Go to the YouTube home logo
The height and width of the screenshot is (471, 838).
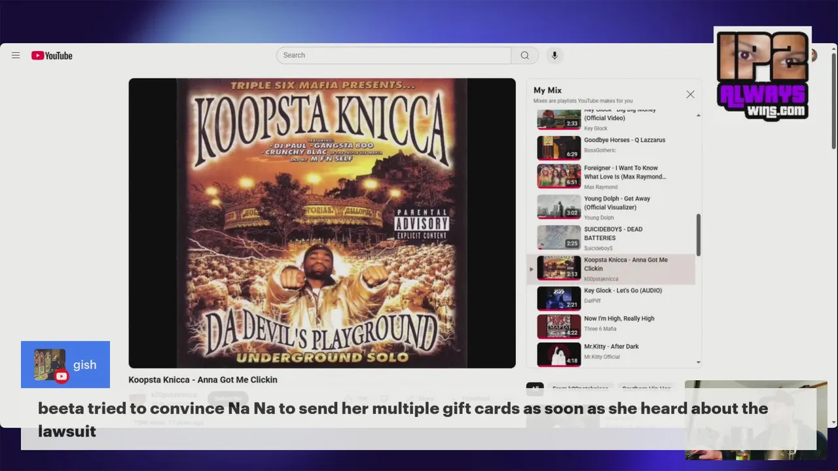point(52,56)
